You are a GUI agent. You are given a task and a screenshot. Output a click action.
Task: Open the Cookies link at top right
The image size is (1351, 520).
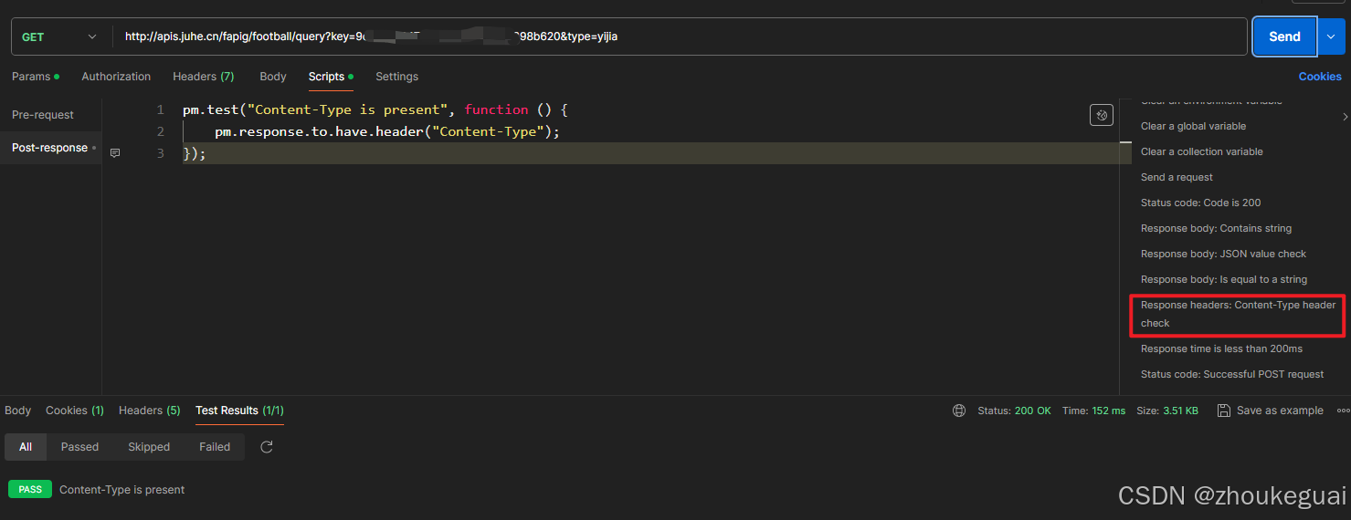(1320, 77)
